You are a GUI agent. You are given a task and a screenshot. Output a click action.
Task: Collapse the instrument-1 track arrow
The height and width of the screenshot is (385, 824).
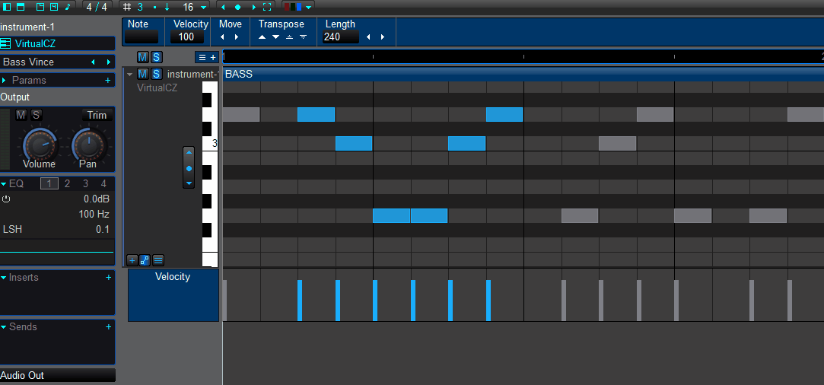[130, 75]
